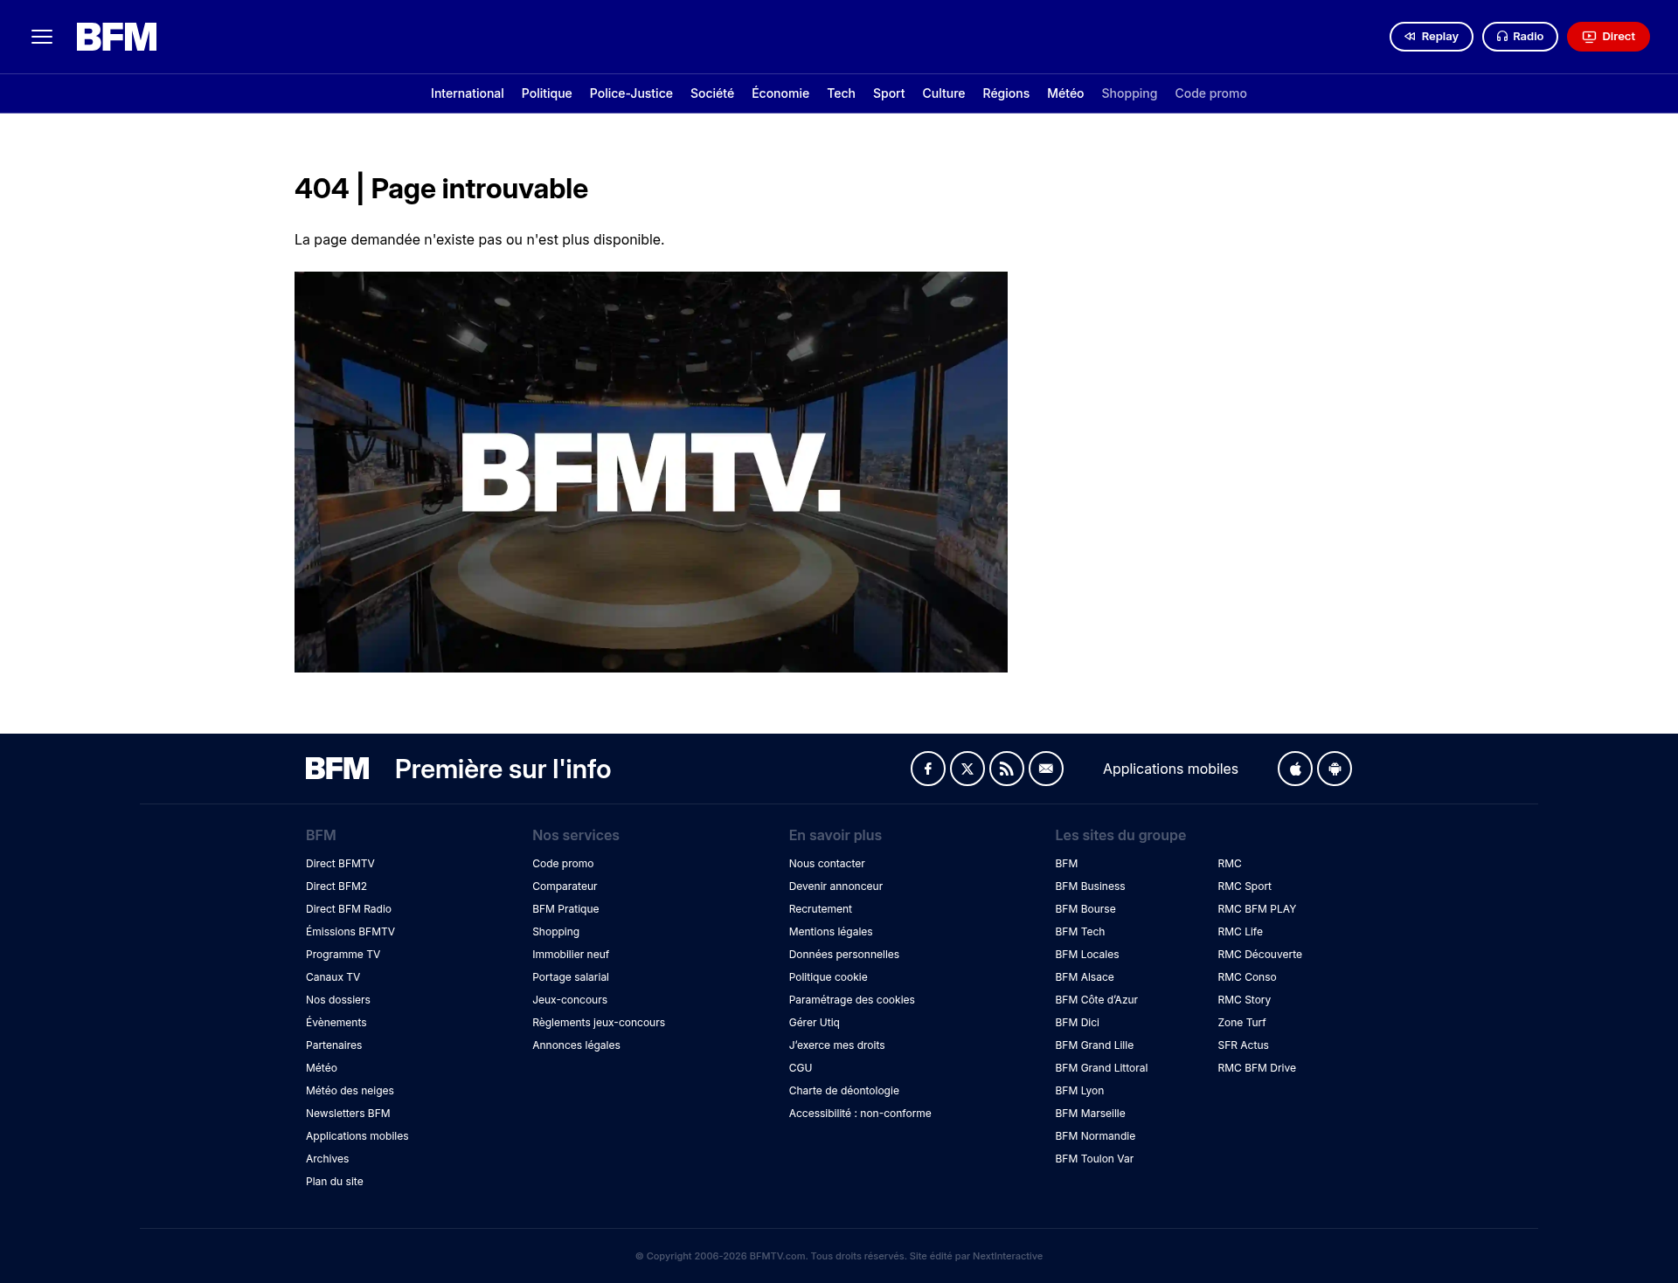Open Code promo in navigation bar
This screenshot has width=1678, height=1283.
click(1210, 93)
